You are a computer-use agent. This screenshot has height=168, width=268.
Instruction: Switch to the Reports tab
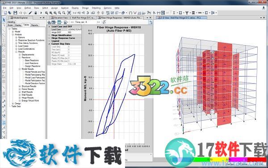point(34,25)
